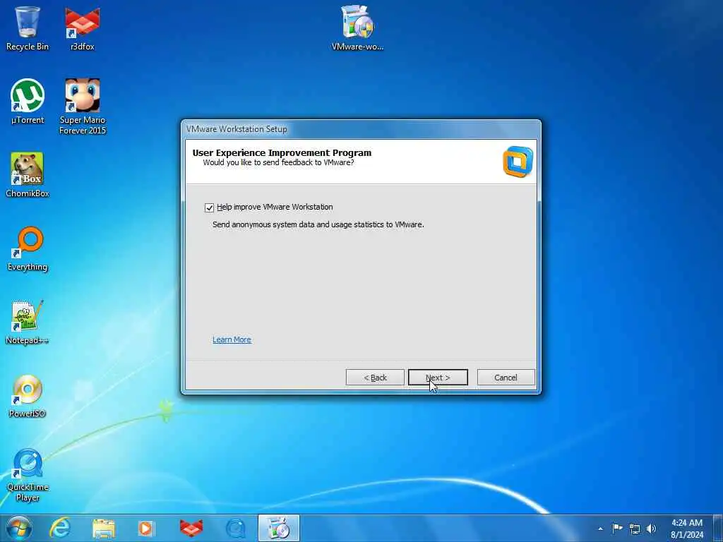
Task: Open Windows Explorer folder on taskbar
Action: [x=103, y=529]
